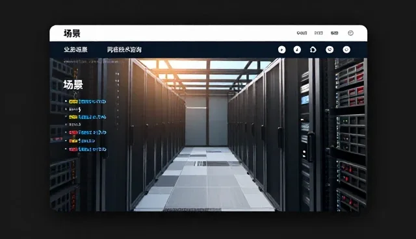Click the round play-arrow icon in dark bar
This screenshot has width=416, height=239.
281,49
